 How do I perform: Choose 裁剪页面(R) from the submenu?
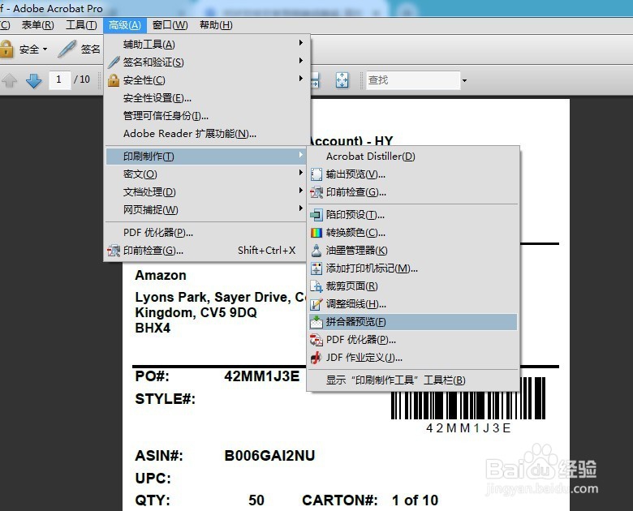point(413,286)
